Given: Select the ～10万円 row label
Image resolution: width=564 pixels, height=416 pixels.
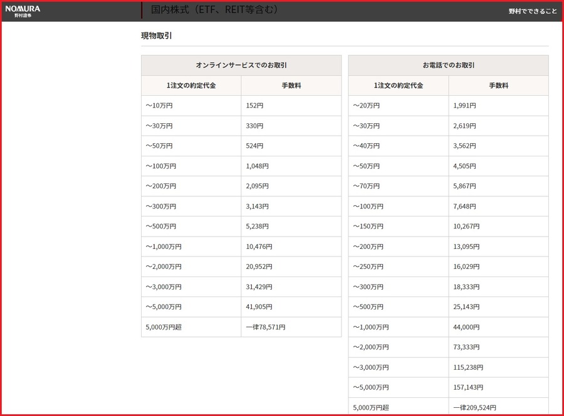Looking at the screenshot, I should point(159,106).
